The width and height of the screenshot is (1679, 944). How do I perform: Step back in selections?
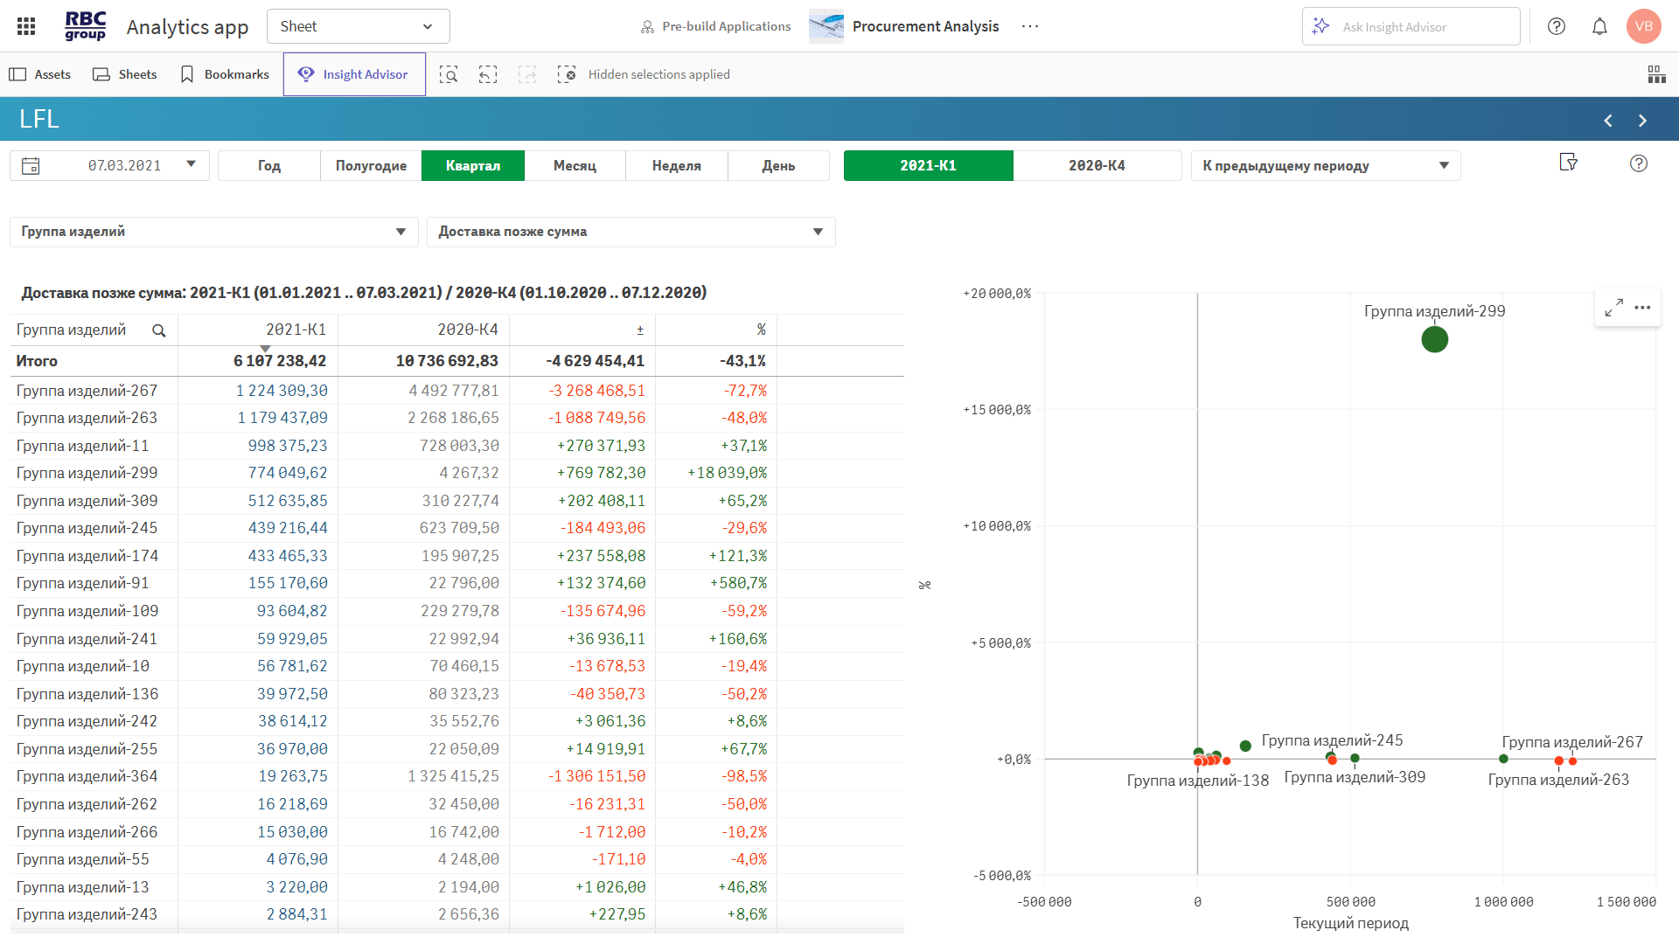tap(488, 74)
